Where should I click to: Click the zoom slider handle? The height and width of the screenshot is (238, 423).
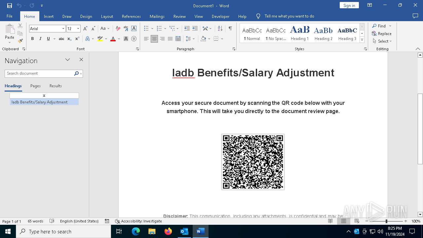coord(386,221)
